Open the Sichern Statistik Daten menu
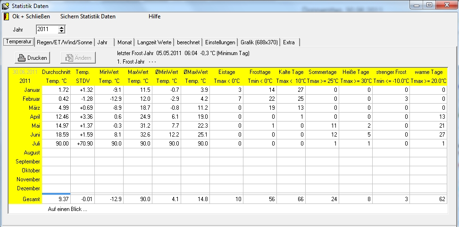 pos(88,16)
